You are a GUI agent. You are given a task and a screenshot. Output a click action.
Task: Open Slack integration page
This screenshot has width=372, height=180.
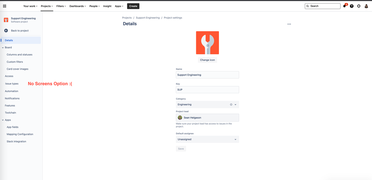point(16,142)
